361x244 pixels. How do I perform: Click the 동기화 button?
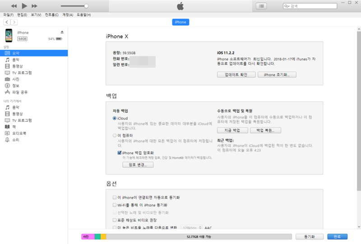pos(310,237)
